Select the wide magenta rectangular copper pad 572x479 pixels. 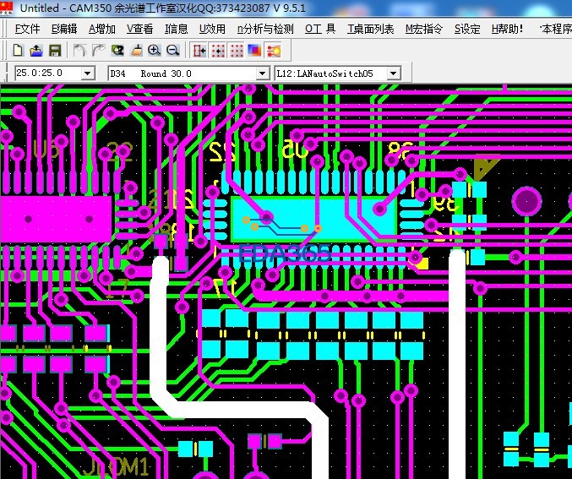(56, 219)
